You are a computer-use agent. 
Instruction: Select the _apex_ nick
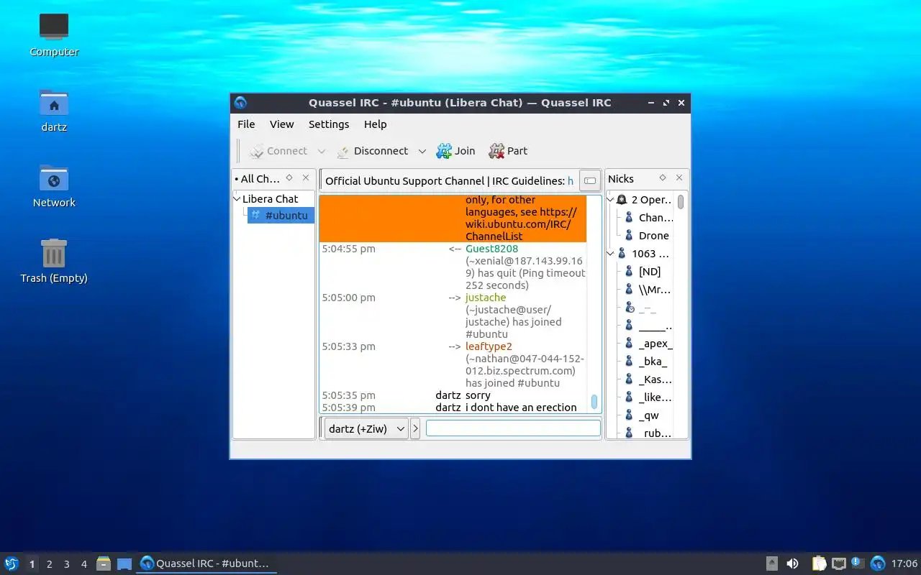tap(648, 344)
